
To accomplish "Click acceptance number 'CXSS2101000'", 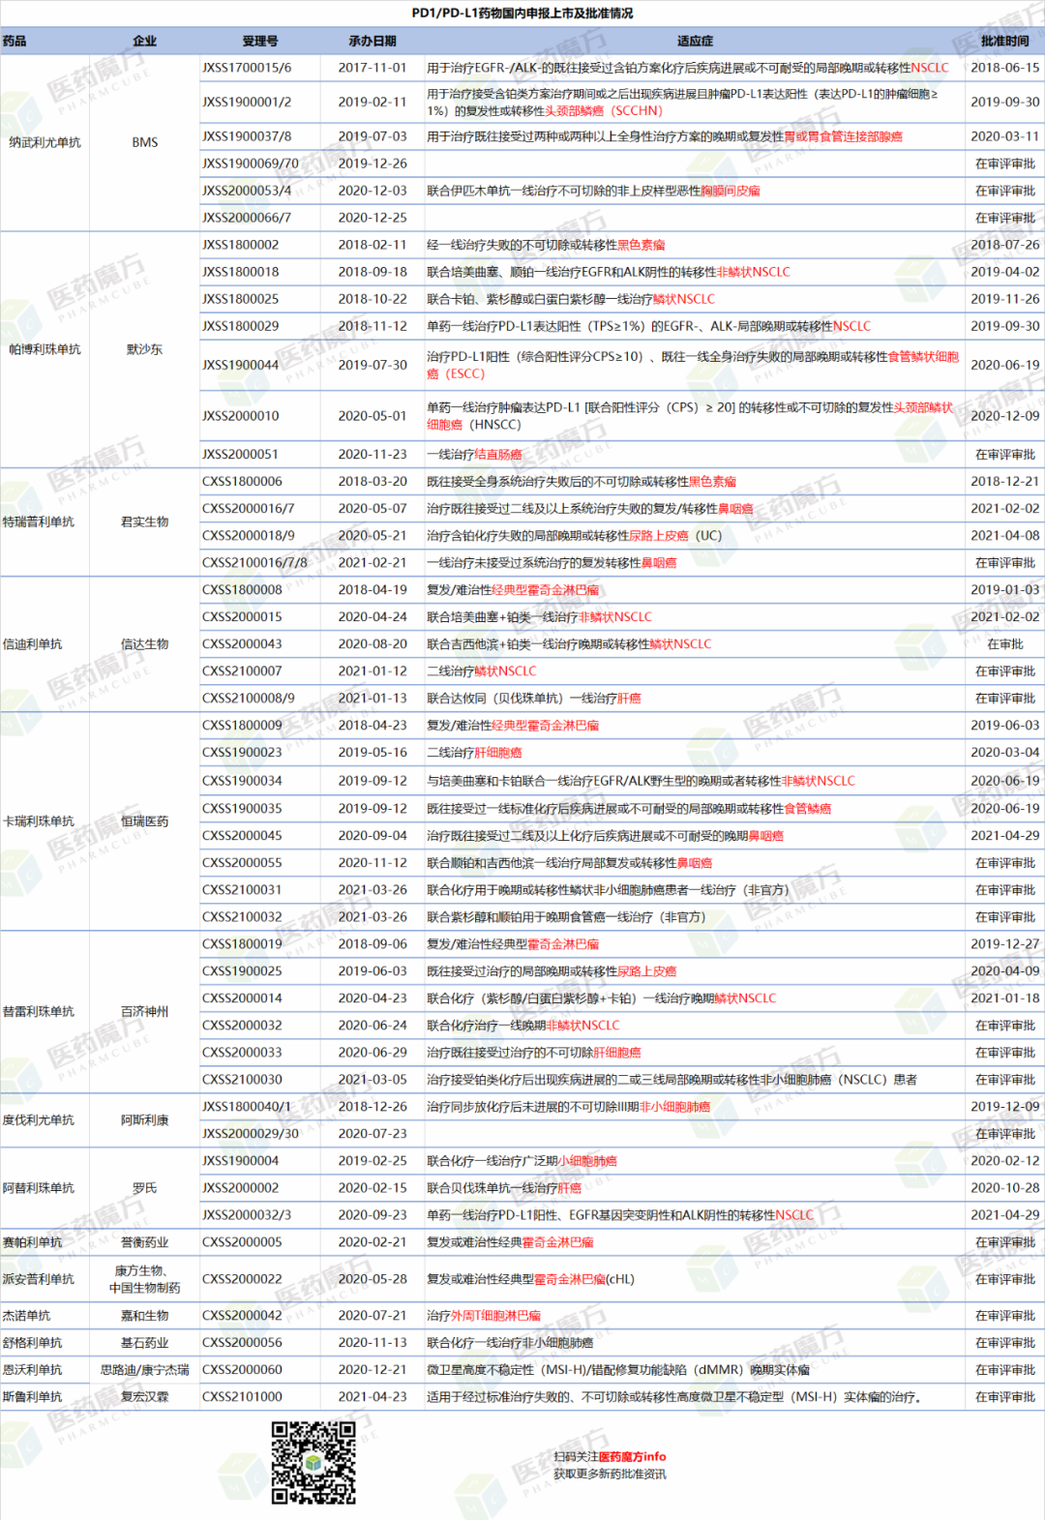I will click(242, 1396).
